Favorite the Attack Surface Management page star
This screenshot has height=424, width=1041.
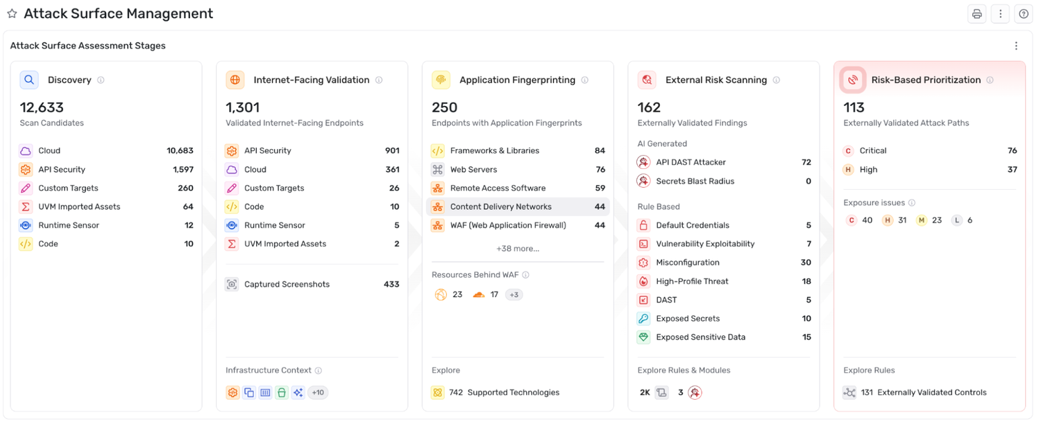pos(12,14)
